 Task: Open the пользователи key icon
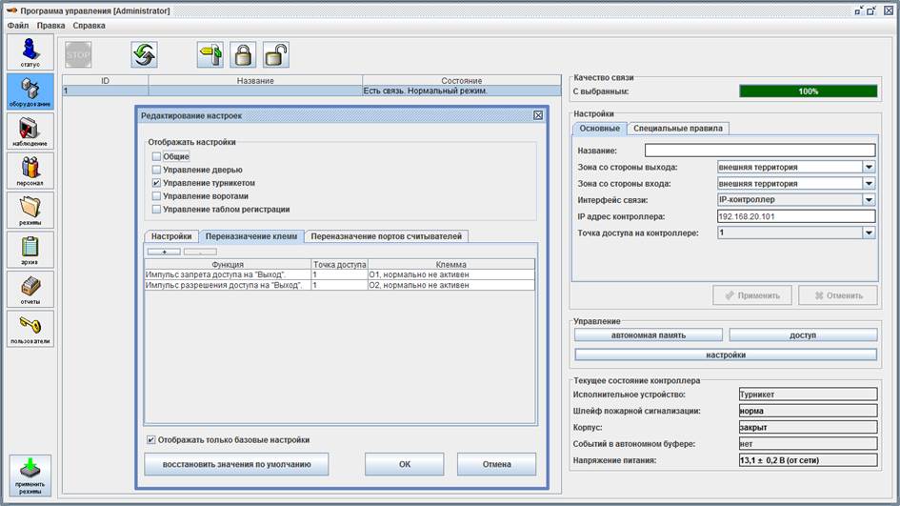pos(30,328)
